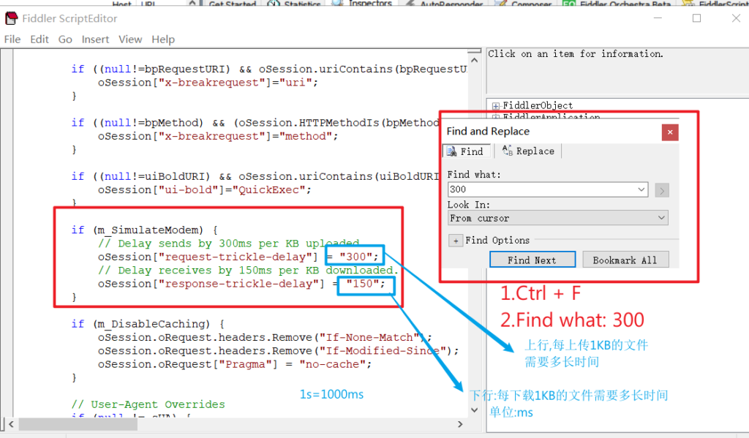
Task: Expand the FiddlerObject tree node
Action: [x=496, y=106]
